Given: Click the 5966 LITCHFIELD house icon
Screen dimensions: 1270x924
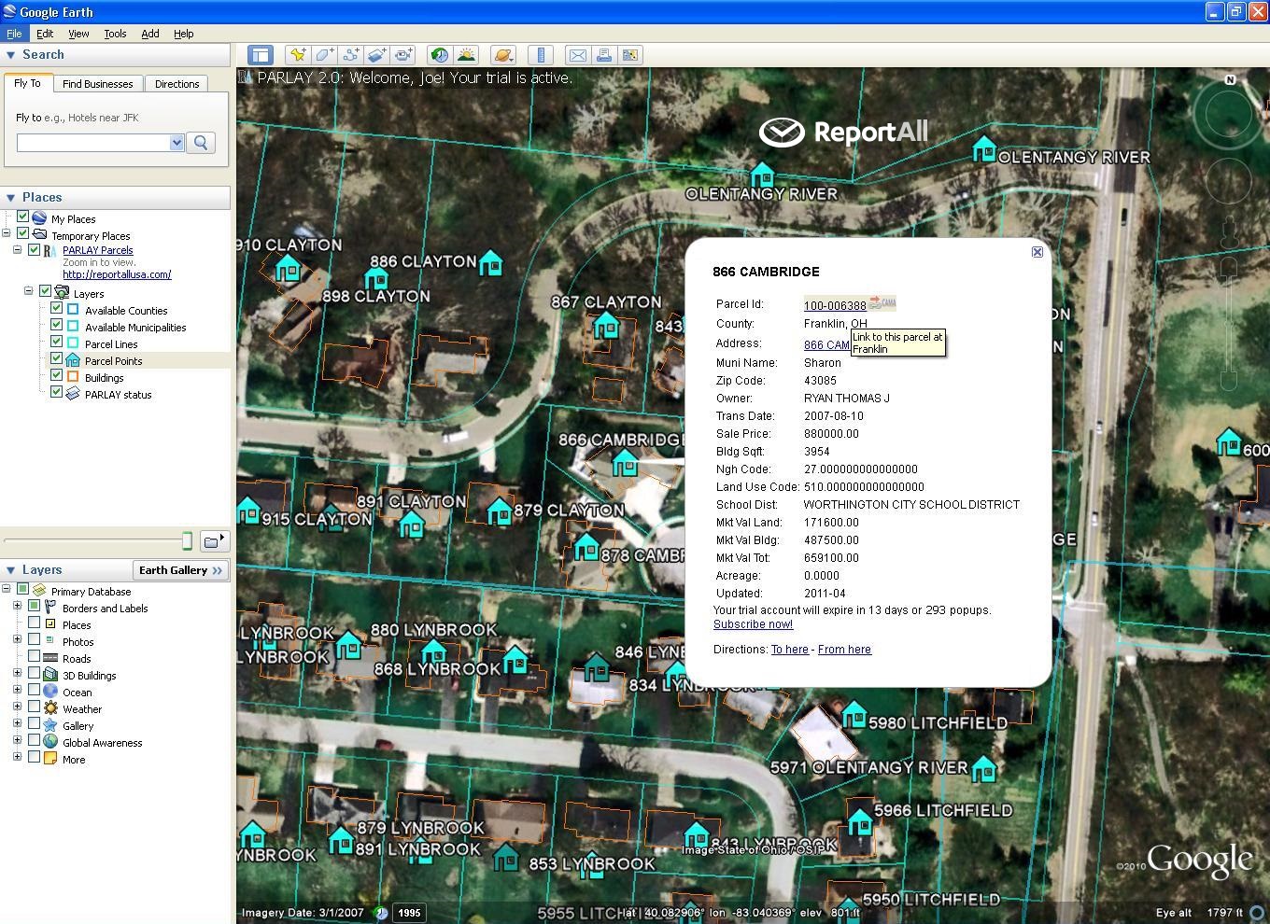Looking at the screenshot, I should tap(860, 821).
